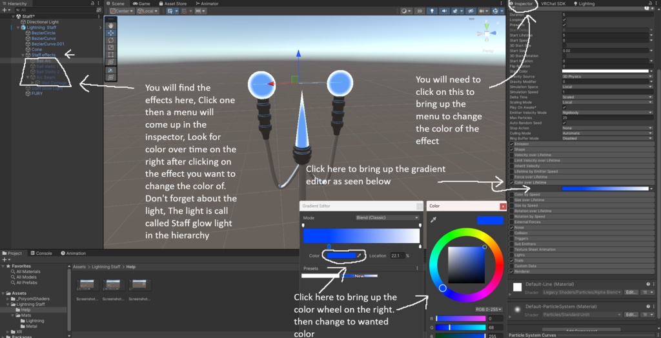Click the Inspector panel lock icon
661x338 pixels.
tap(650, 3)
